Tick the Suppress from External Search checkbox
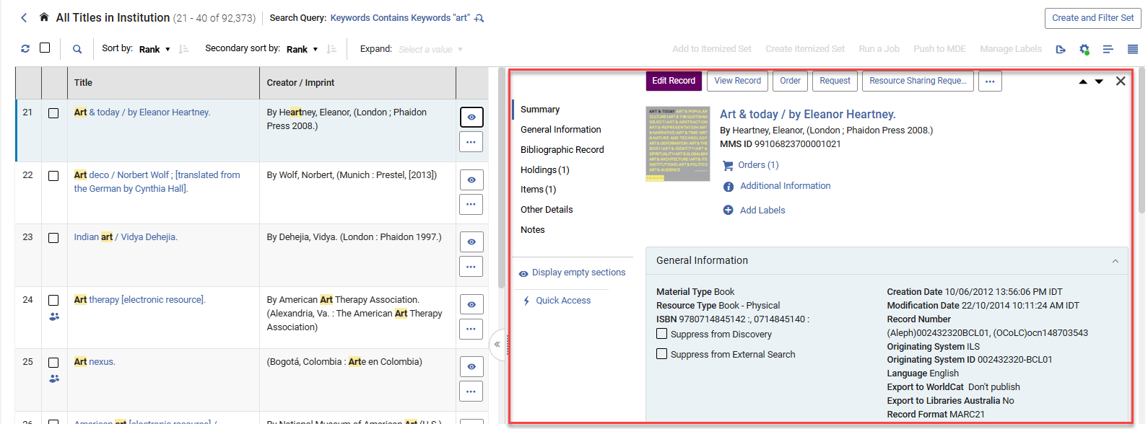 661,354
